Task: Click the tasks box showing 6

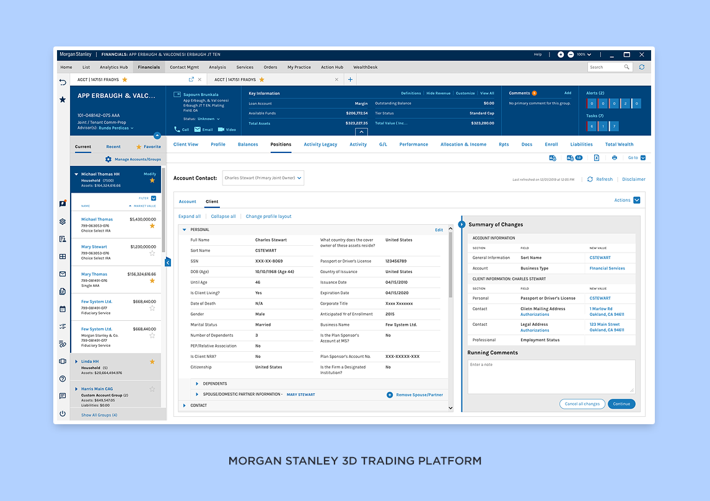Action: click(592, 126)
